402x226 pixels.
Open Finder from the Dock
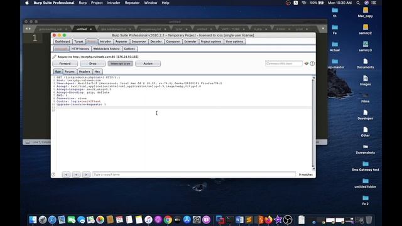33,220
